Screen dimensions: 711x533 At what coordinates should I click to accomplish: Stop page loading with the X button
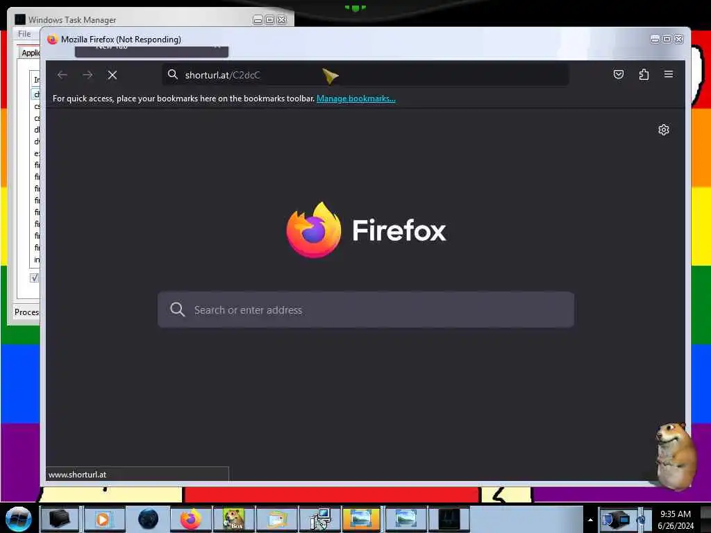click(112, 75)
